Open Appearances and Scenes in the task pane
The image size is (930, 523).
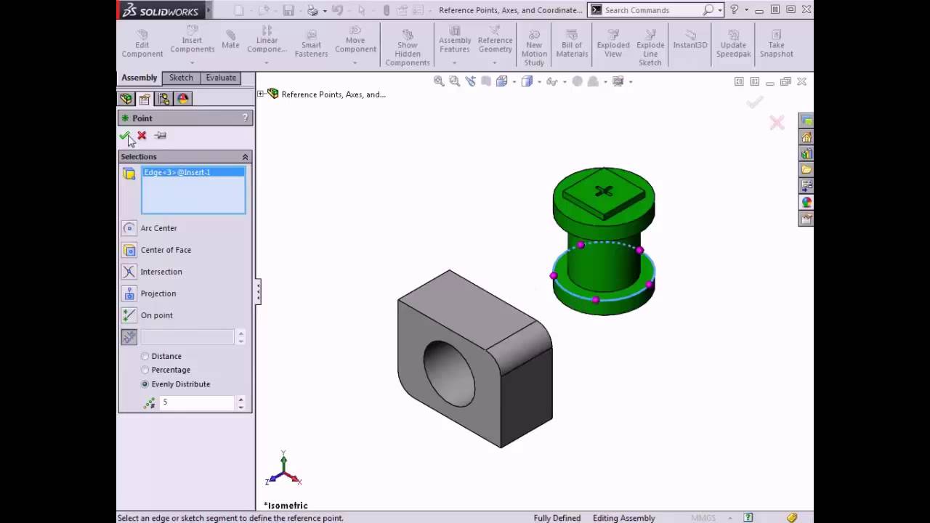coord(806,202)
